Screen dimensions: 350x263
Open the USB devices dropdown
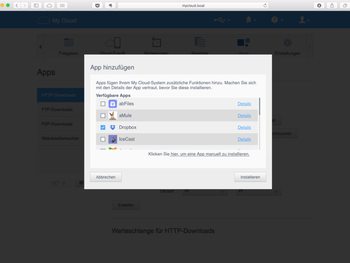pos(222,20)
